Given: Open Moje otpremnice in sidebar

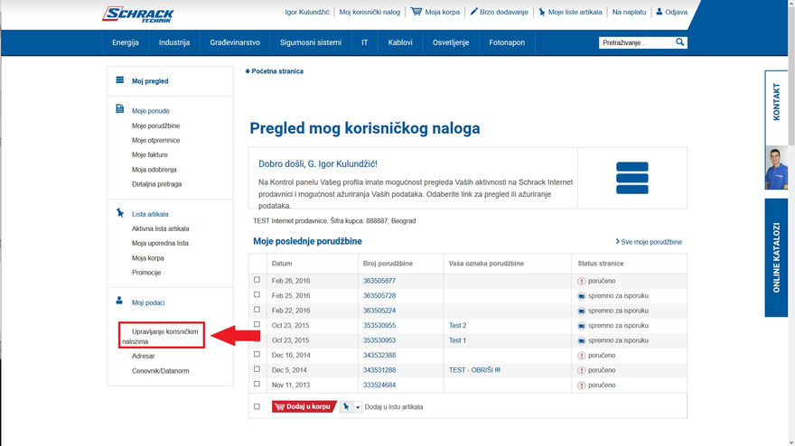Looking at the screenshot, I should [155, 140].
